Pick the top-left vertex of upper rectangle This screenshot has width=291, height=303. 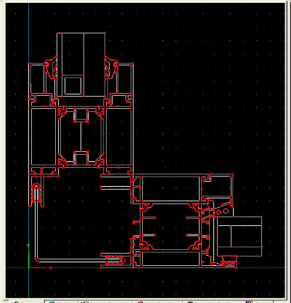click(x=57, y=33)
